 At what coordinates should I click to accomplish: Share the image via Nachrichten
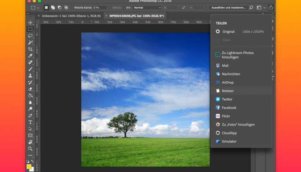click(x=241, y=74)
